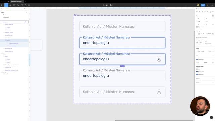Switch to the Assets tab

(x=7, y=9)
